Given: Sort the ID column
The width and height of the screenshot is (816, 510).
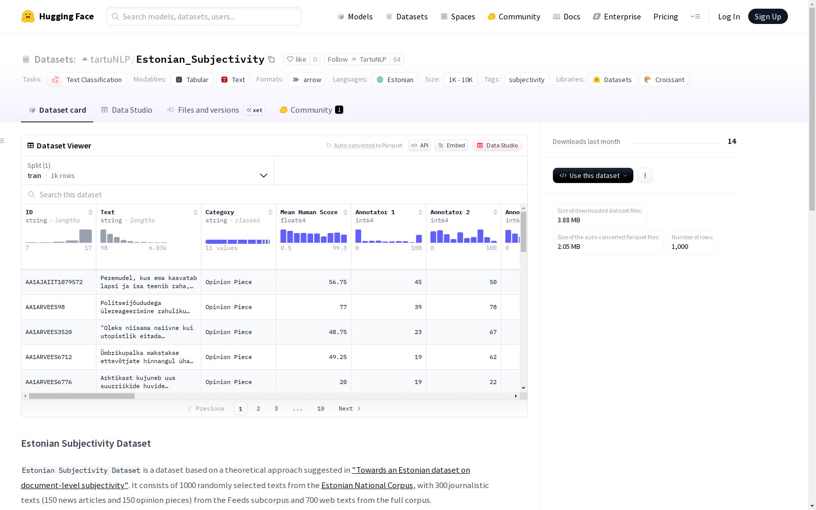Looking at the screenshot, I should 90,212.
